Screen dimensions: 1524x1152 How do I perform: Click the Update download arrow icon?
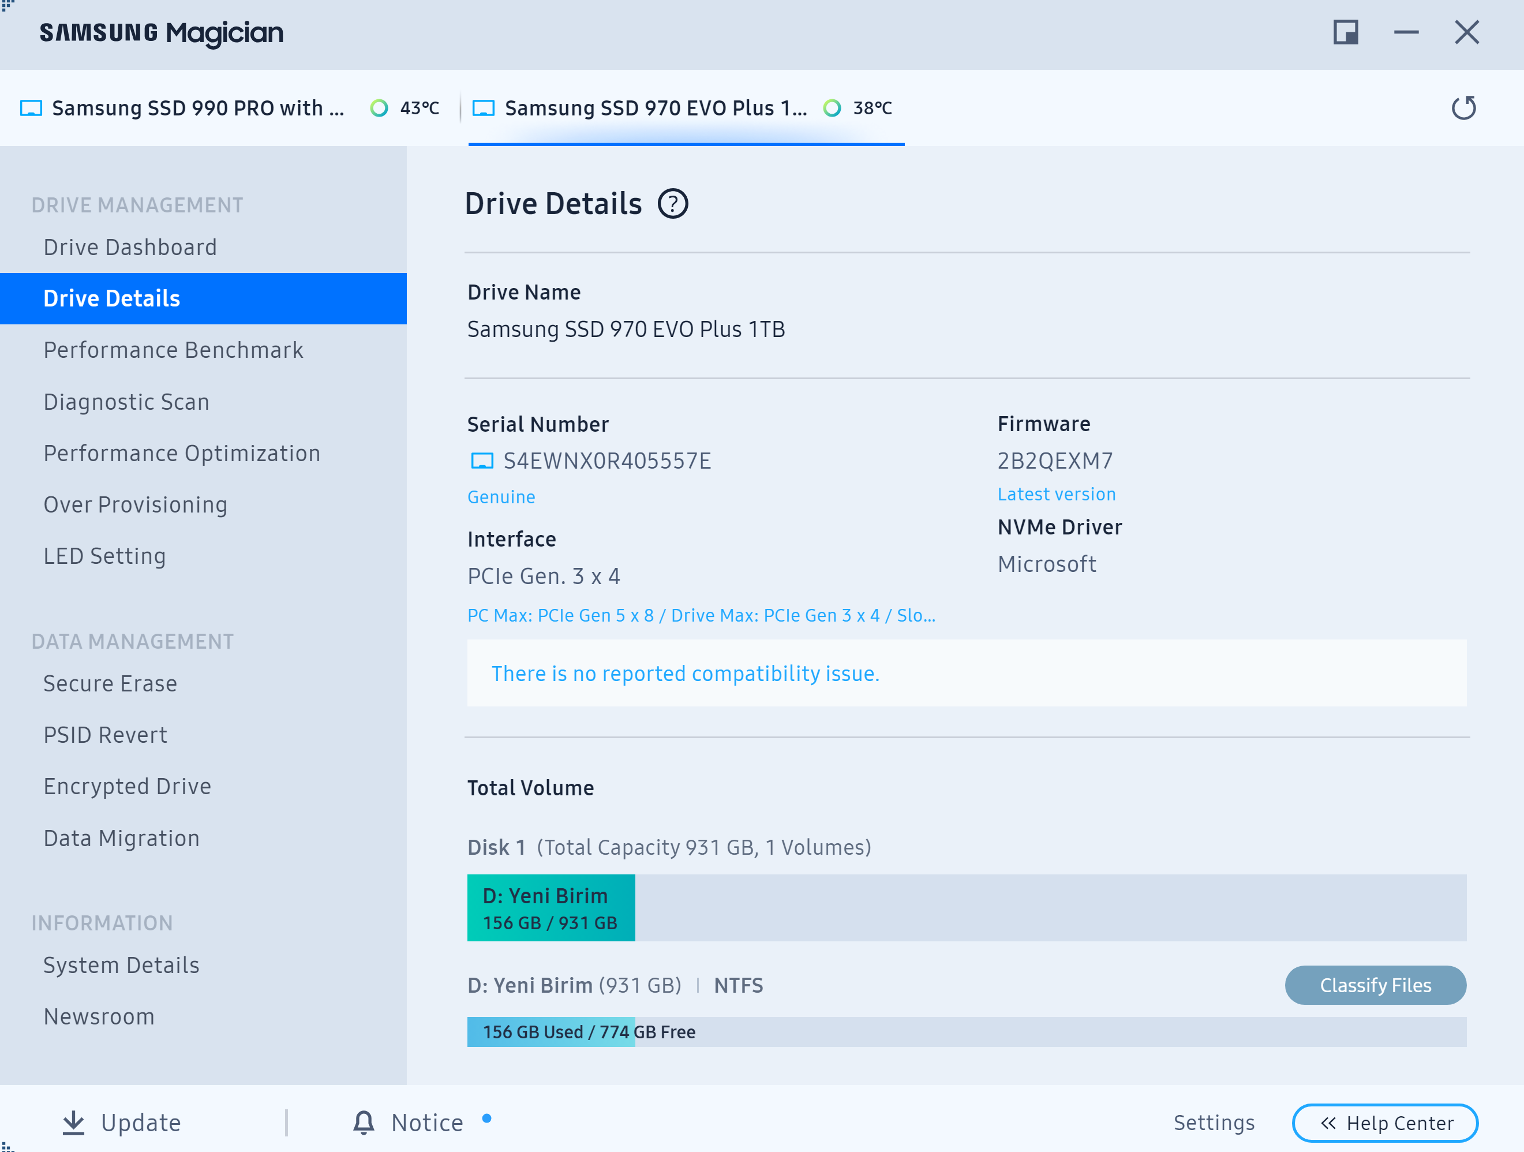(x=74, y=1123)
